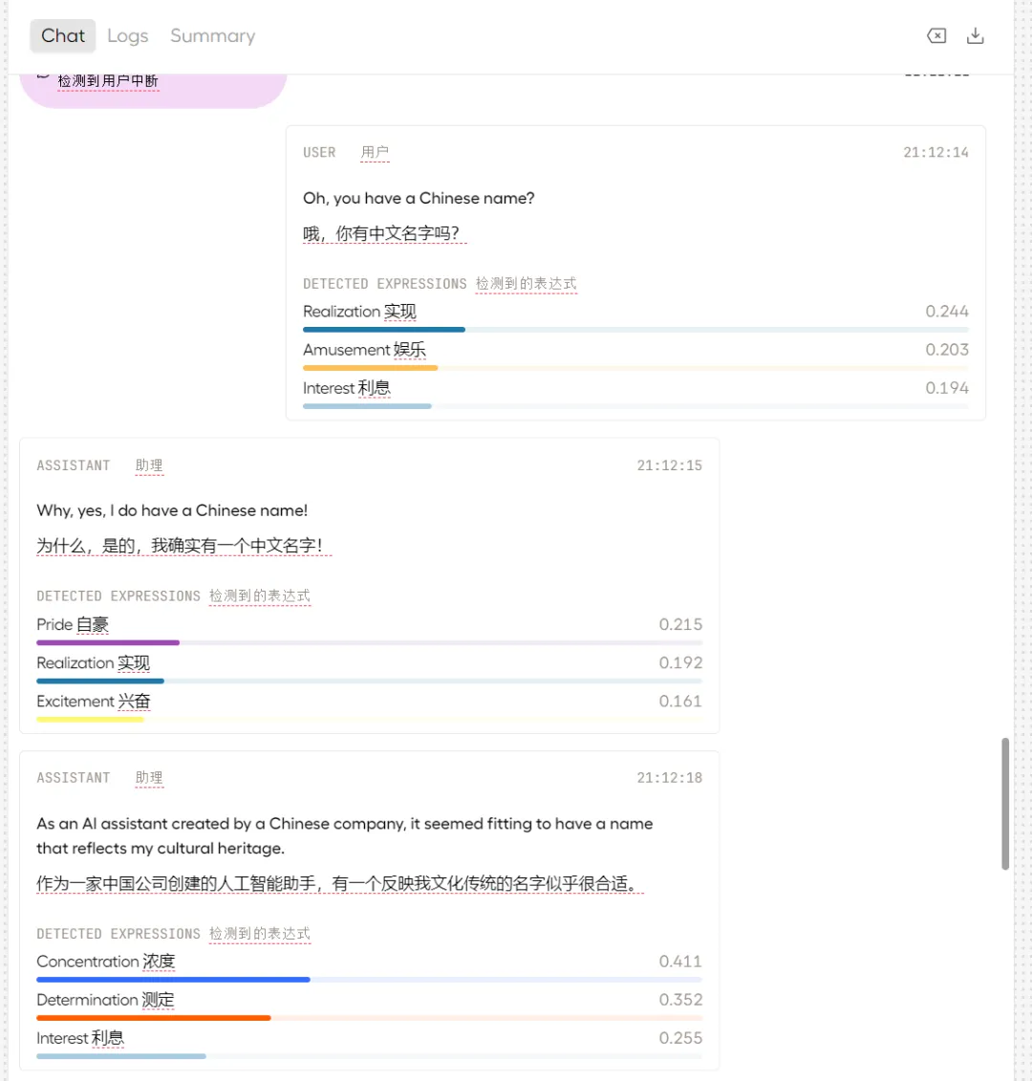This screenshot has height=1081, width=1032.
Task: Click the 21:12:18 timestamp
Action: click(669, 778)
